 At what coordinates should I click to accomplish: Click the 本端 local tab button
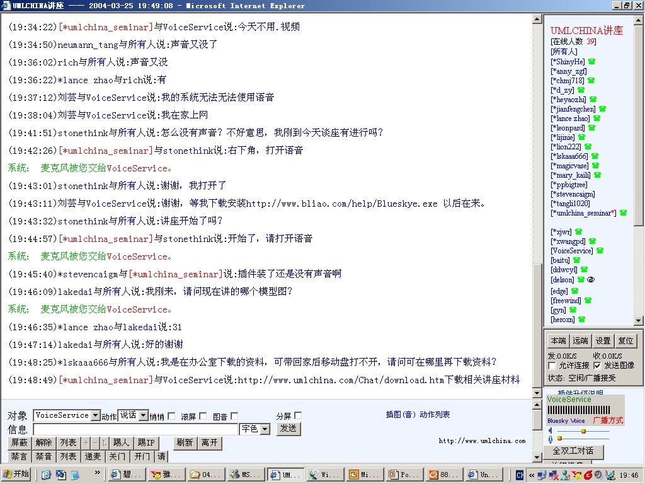tap(558, 341)
